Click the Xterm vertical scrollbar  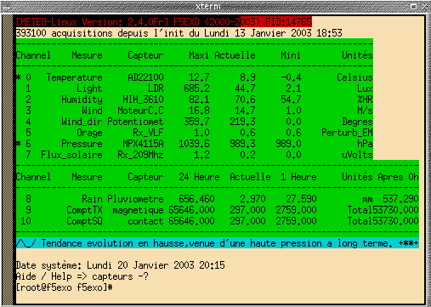click(x=8, y=159)
